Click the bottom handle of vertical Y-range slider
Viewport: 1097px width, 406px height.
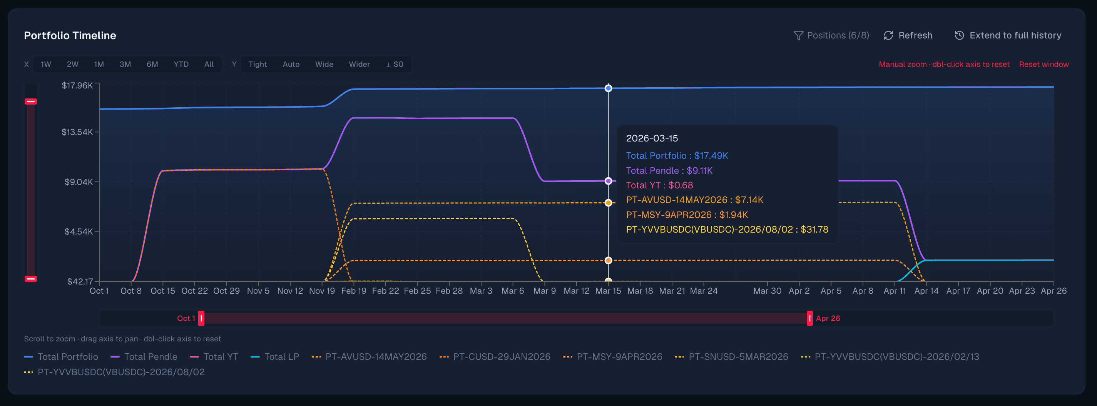31,279
